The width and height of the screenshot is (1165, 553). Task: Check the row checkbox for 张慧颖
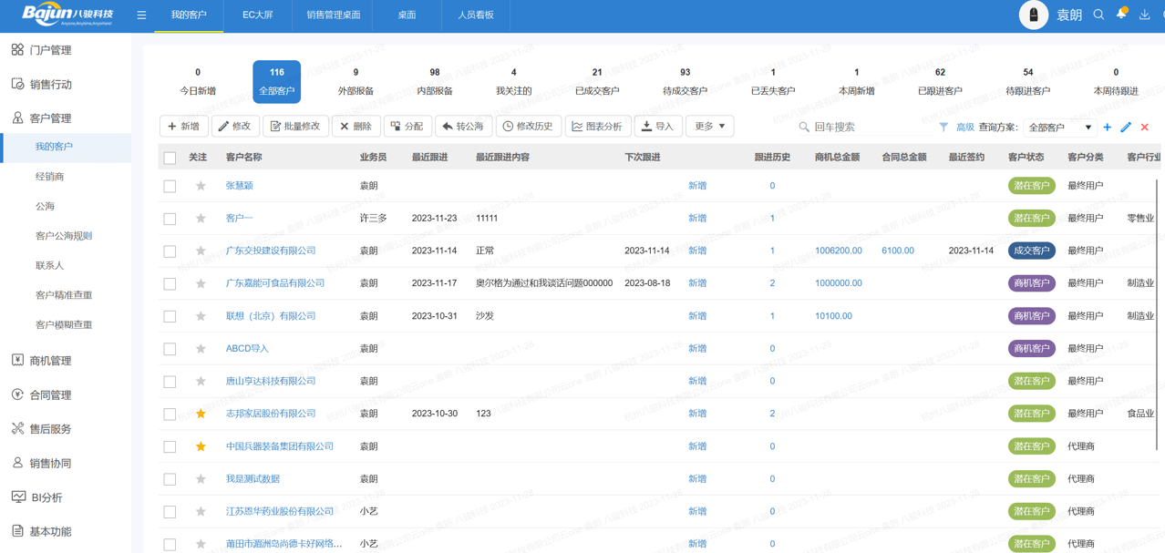click(x=169, y=185)
